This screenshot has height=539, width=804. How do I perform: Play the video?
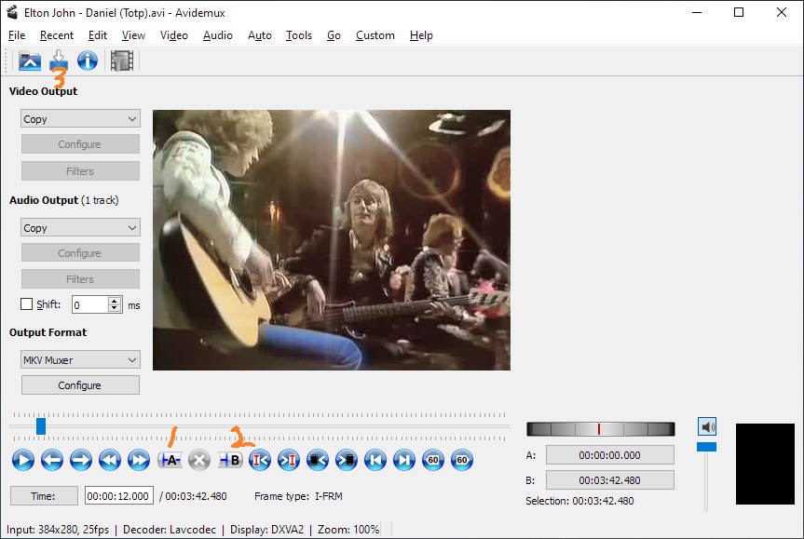23,460
